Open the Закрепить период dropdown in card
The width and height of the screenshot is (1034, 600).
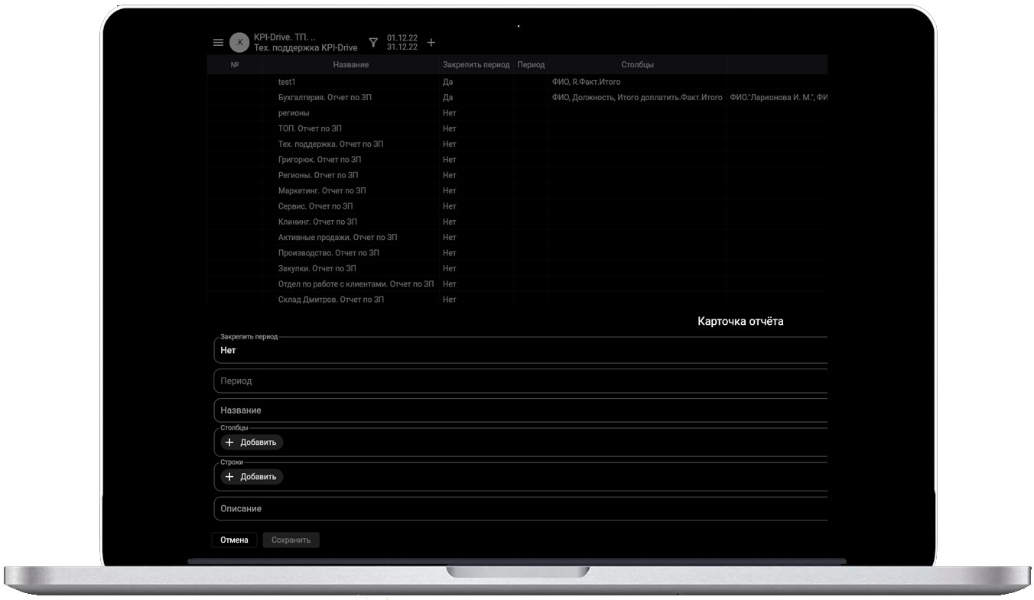coord(520,351)
